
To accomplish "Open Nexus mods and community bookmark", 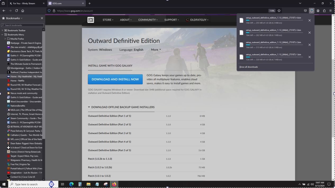I will point(22,93).
